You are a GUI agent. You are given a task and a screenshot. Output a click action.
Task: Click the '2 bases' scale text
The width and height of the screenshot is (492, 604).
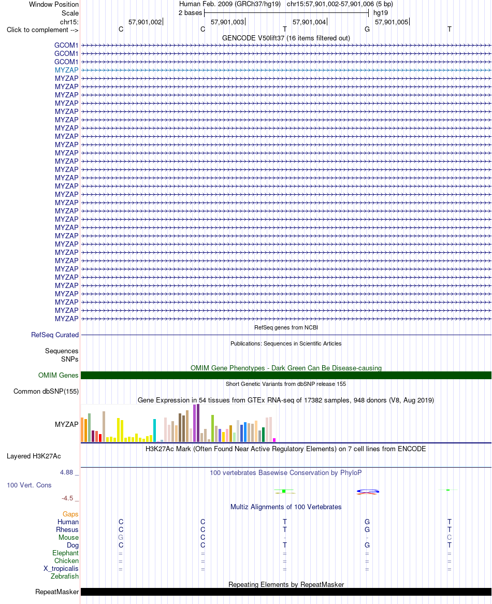coord(190,13)
